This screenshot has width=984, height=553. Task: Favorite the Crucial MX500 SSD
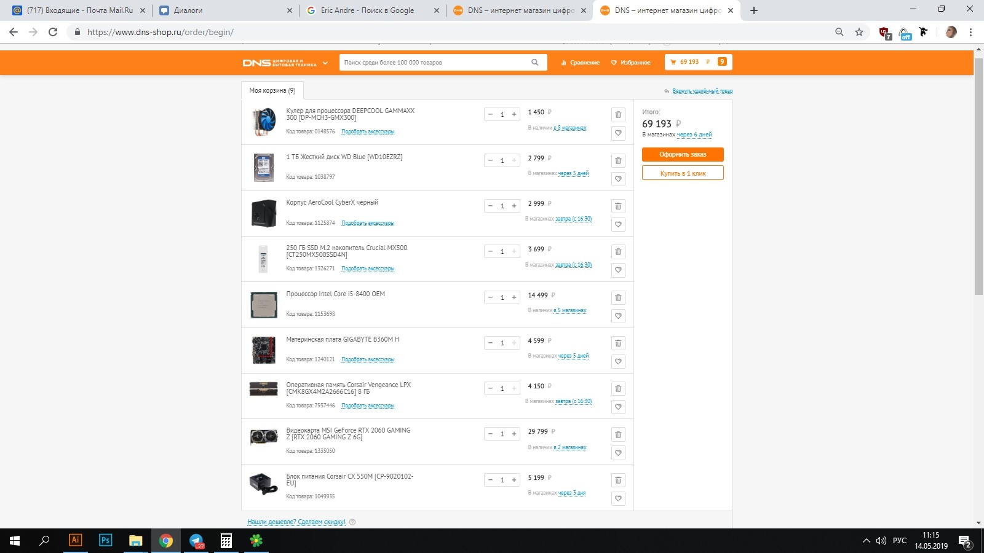(618, 270)
